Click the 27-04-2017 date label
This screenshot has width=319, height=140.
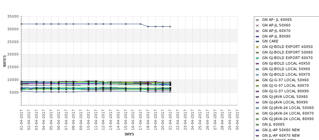click(x=215, y=120)
